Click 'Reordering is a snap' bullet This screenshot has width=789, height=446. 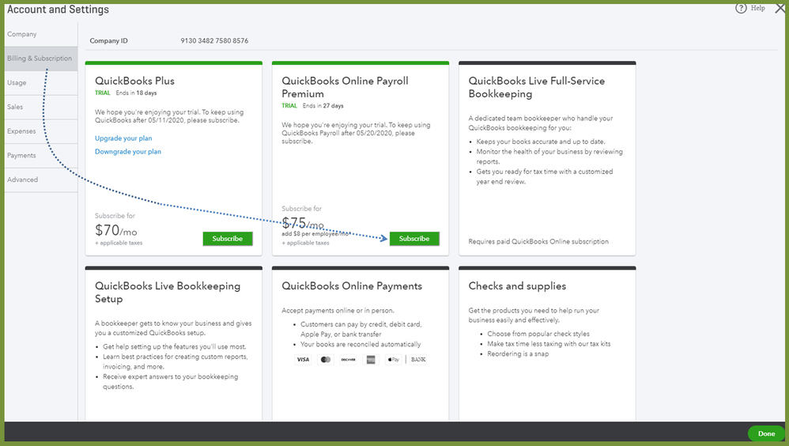pyautogui.click(x=518, y=354)
